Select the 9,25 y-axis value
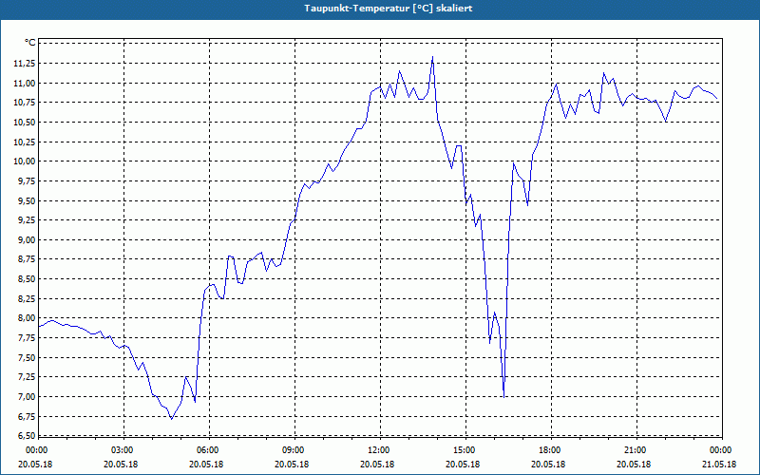Image resolution: width=760 pixels, height=475 pixels. 28,220
